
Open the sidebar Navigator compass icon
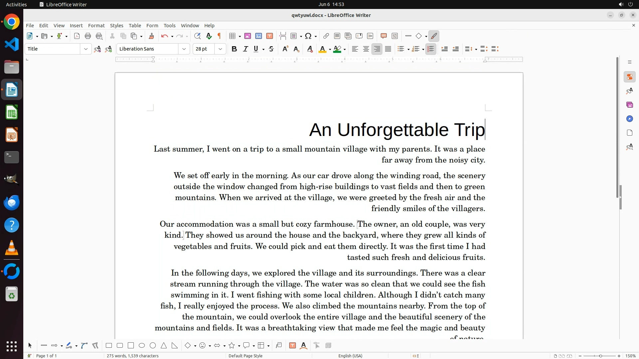pyautogui.click(x=629, y=119)
